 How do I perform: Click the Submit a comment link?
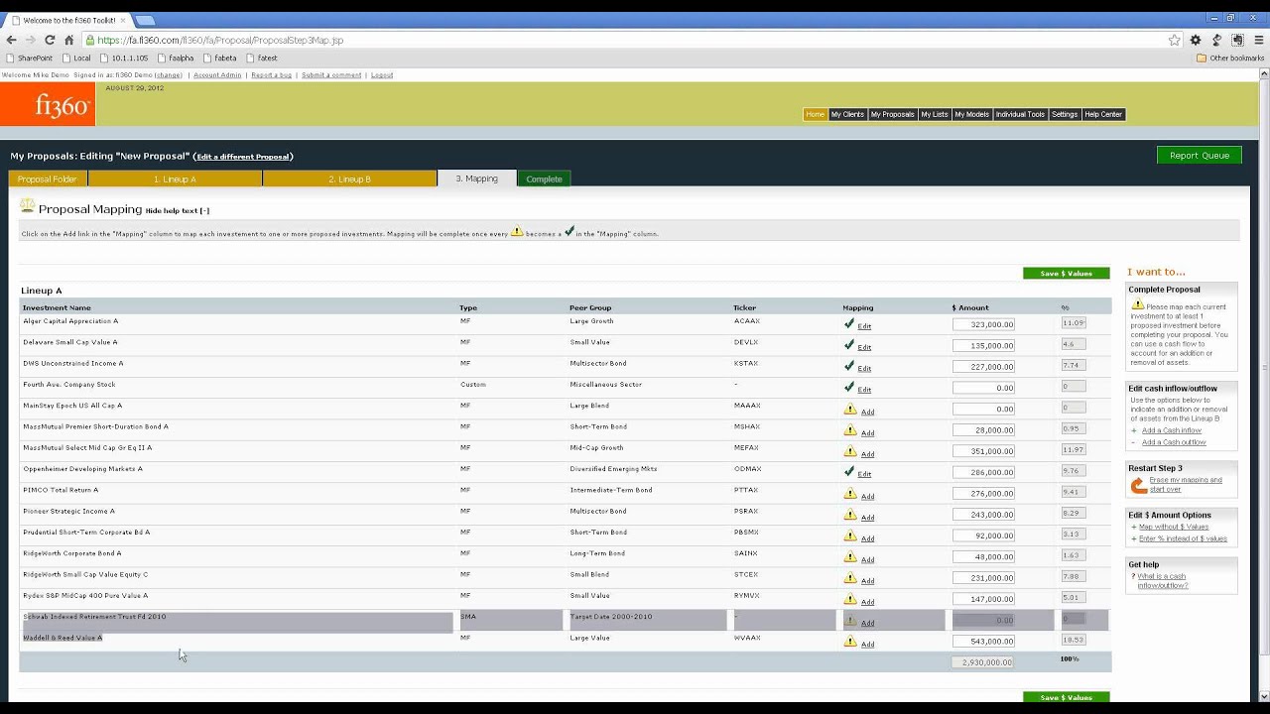331,75
